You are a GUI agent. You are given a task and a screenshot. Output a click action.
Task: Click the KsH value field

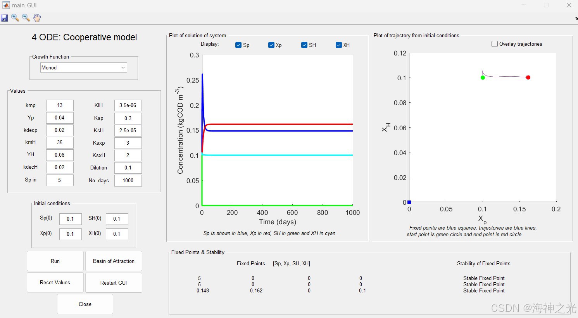pos(128,130)
